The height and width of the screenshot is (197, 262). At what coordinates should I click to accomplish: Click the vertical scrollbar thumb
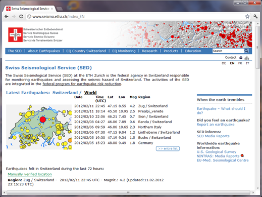257,47
